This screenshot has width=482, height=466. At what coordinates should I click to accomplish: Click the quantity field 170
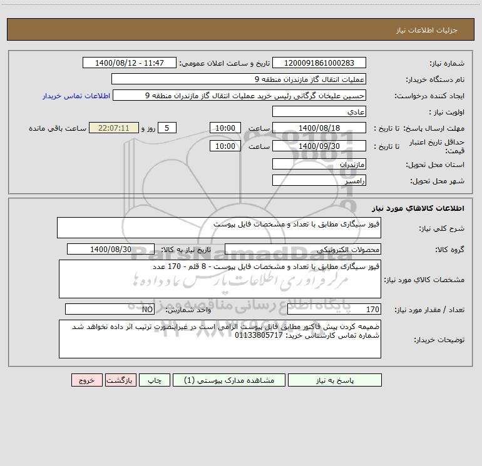click(x=334, y=310)
